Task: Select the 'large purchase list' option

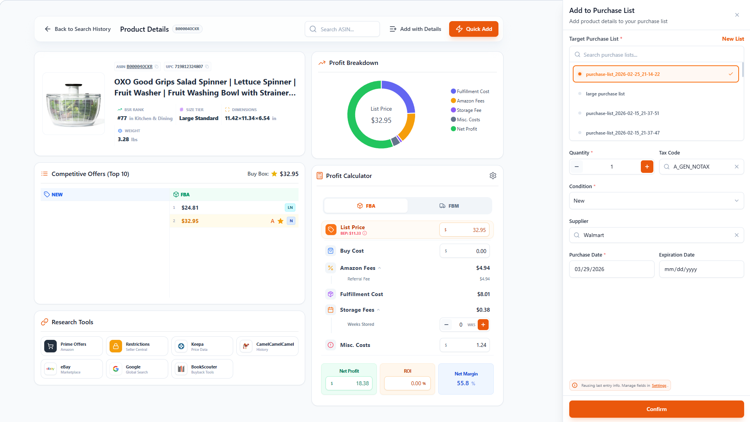Action: 605,94
